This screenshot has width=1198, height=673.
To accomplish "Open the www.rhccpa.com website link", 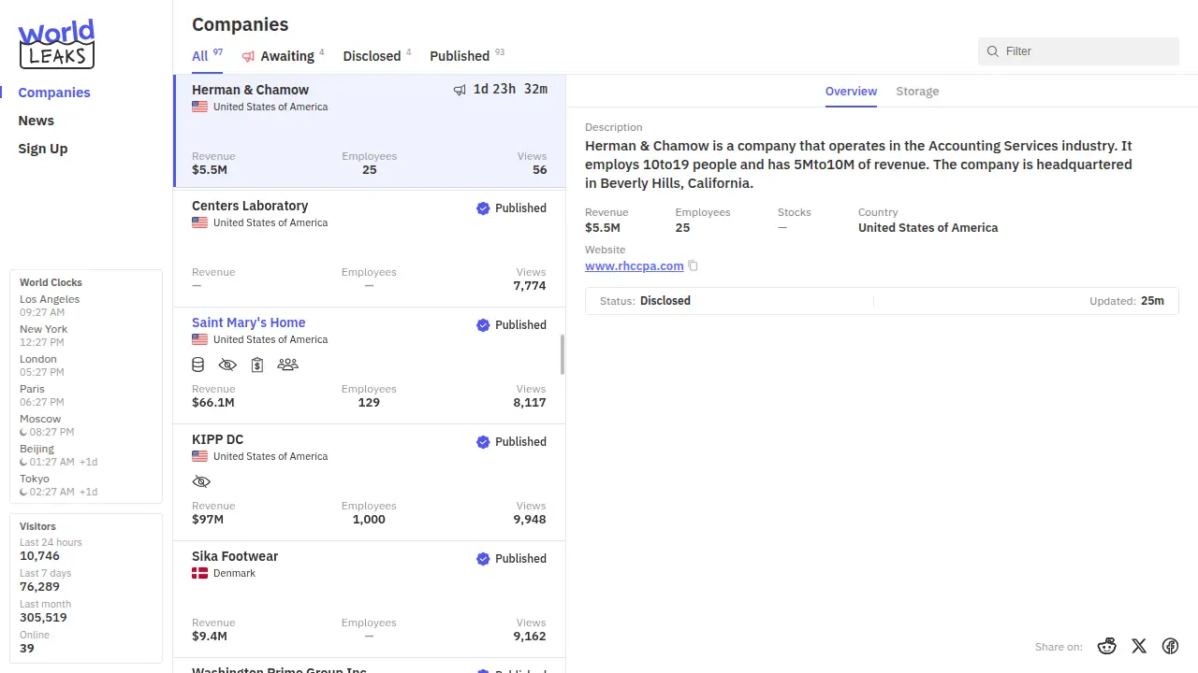I will point(634,266).
